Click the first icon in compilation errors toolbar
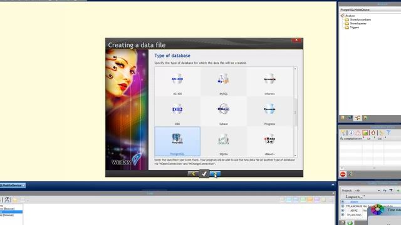The width and height of the screenshot is (401, 225). click(343, 132)
